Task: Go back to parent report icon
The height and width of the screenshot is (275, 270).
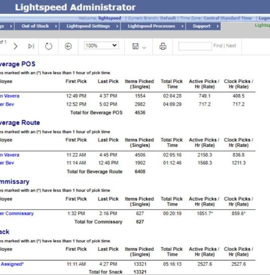Action: pos(68,46)
